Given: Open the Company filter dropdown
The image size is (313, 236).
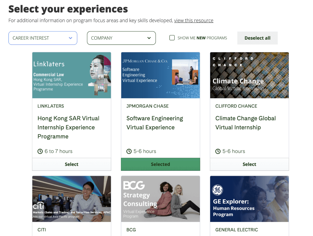Looking at the screenshot, I should (x=122, y=38).
